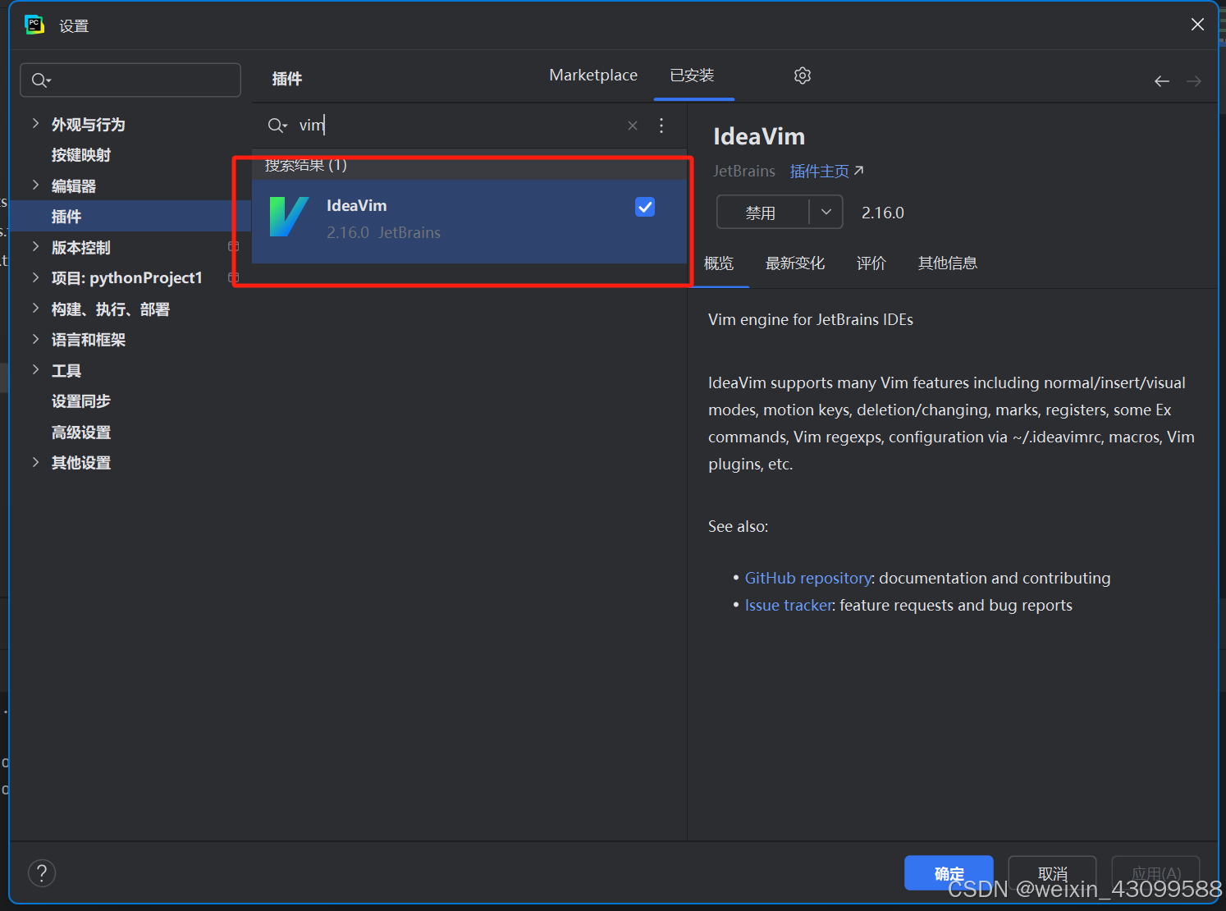Screen dimensions: 1226x911
Task: Open the dropdown arrow beside 禁用
Action: [826, 213]
